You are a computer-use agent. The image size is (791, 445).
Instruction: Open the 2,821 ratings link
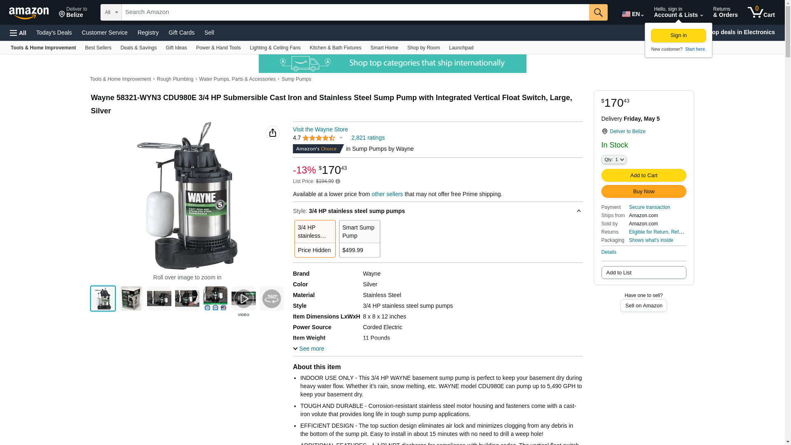pyautogui.click(x=368, y=138)
